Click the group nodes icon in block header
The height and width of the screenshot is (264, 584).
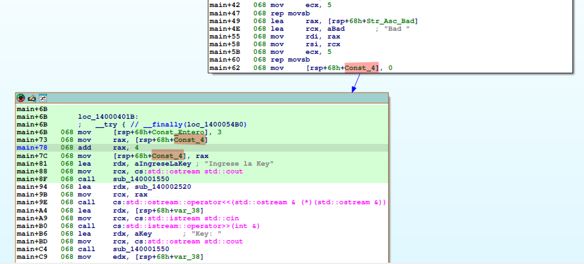click(43, 98)
